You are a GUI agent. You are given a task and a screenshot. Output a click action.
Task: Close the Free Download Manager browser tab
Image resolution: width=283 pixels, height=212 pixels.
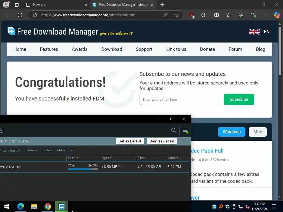pyautogui.click(x=152, y=5)
